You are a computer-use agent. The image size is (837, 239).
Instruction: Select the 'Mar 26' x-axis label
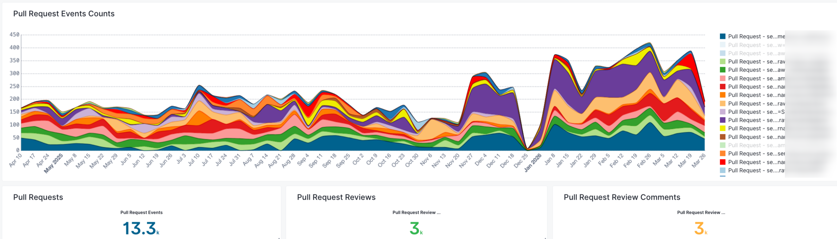(699, 160)
